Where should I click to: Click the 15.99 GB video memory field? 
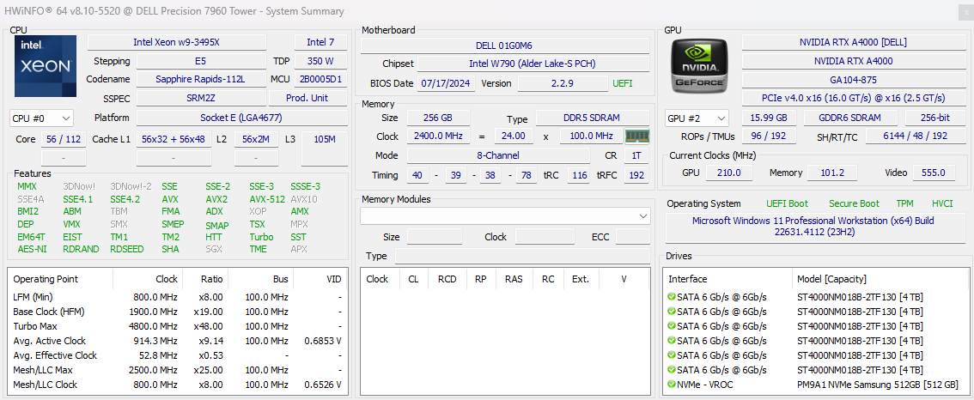click(x=769, y=118)
